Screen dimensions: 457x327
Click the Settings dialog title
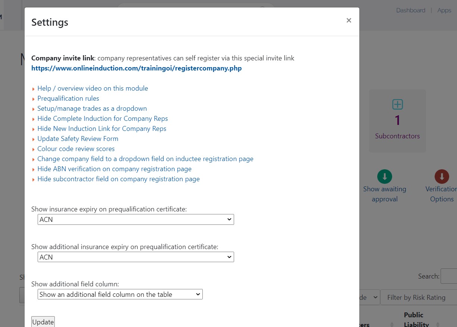50,22
